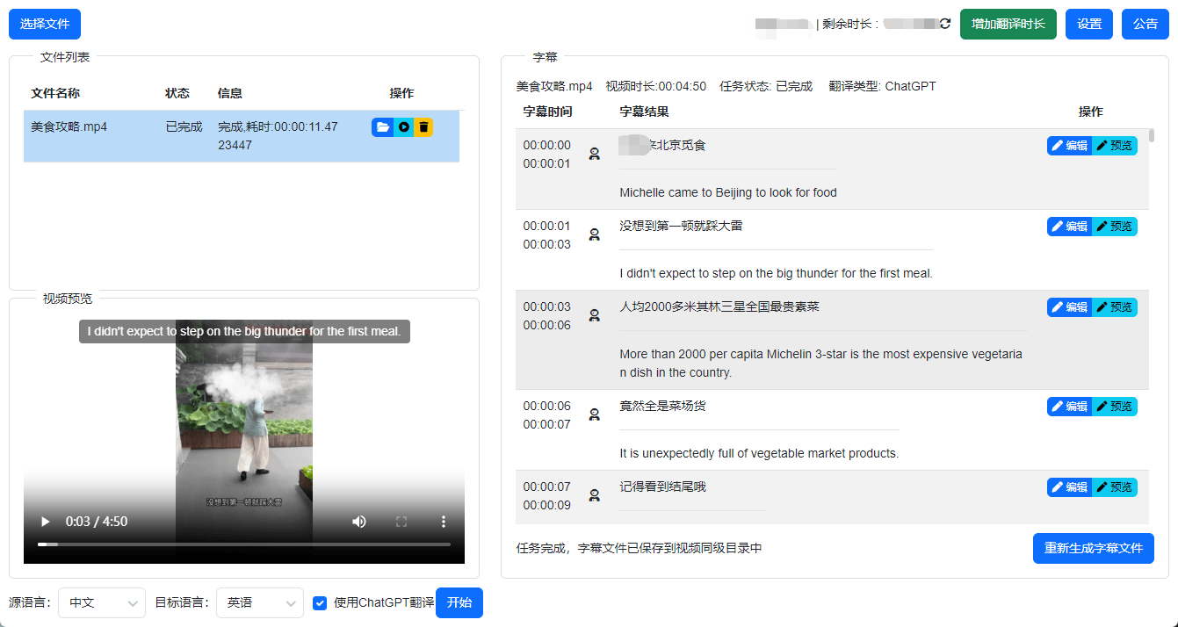This screenshot has width=1178, height=627.
Task: Open the 目标语言 dropdown showing 英语
Action: pos(260,603)
